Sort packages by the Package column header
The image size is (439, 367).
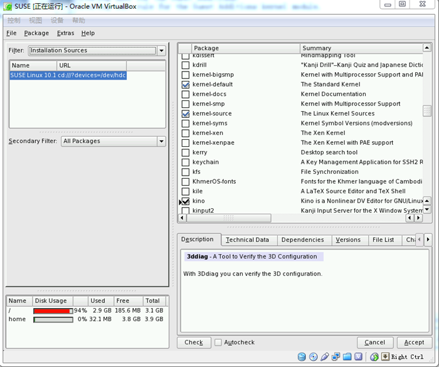point(246,48)
